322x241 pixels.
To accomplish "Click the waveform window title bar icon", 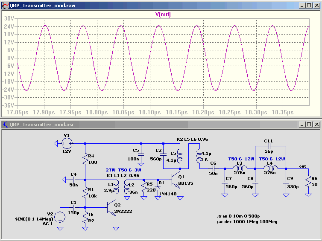I will [x=6, y=6].
